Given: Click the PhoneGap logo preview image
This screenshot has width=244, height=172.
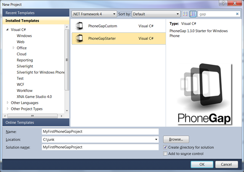Looking at the screenshot, I should point(205,94).
